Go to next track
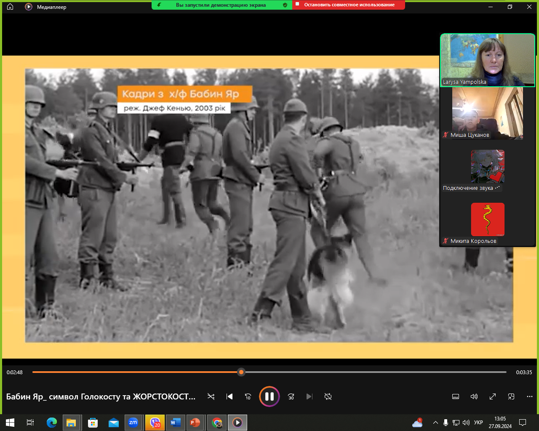Viewport: 539px width, 431px height. [310, 396]
